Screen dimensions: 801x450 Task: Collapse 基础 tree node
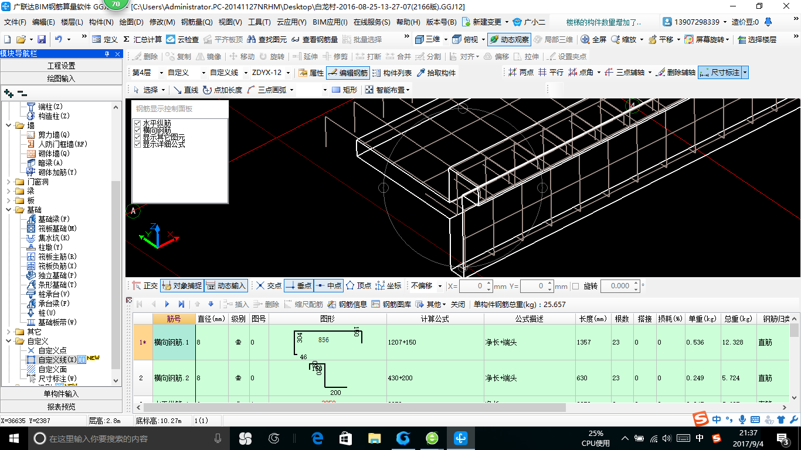coord(8,210)
